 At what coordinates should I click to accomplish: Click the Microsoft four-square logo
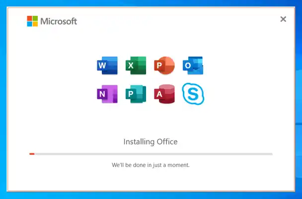[x=32, y=21]
